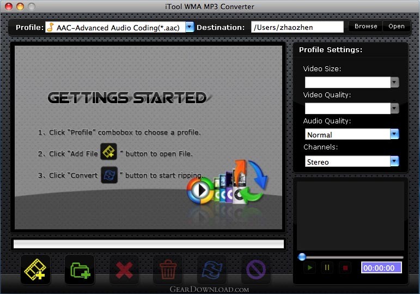Open the Profile dropdown arrow

[x=190, y=27]
